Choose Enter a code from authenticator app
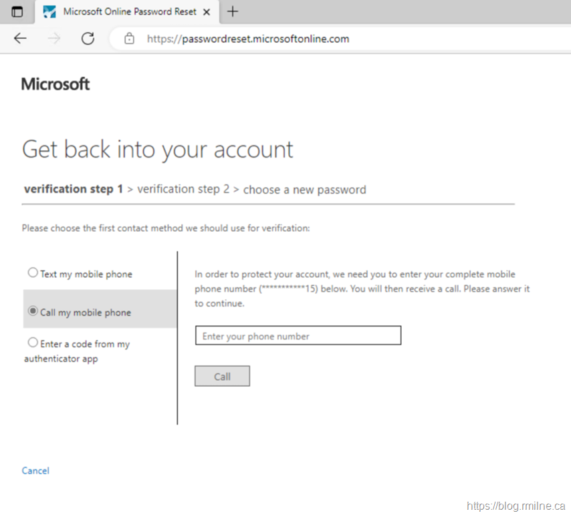 click(x=33, y=343)
